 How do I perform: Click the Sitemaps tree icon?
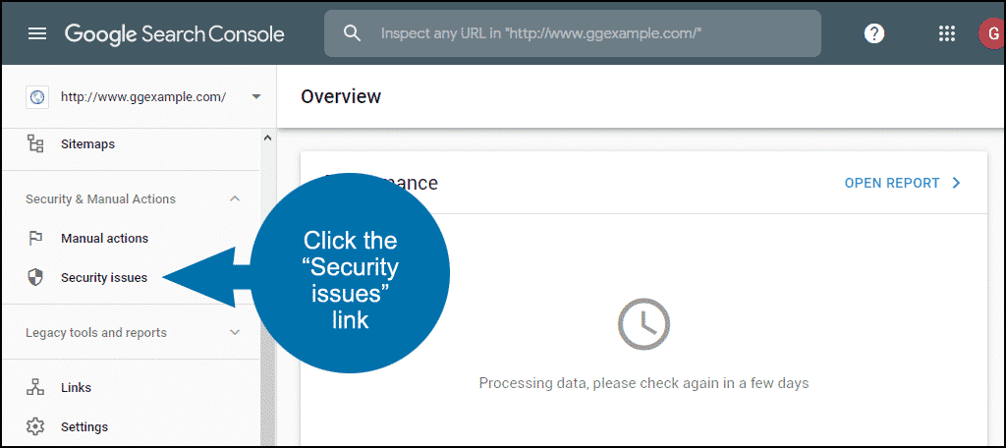click(36, 143)
